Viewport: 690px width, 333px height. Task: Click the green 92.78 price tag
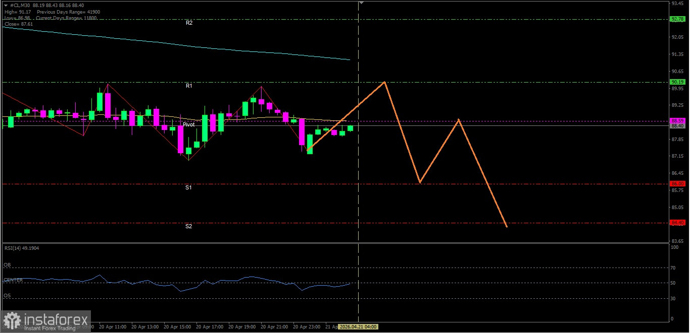pyautogui.click(x=677, y=19)
